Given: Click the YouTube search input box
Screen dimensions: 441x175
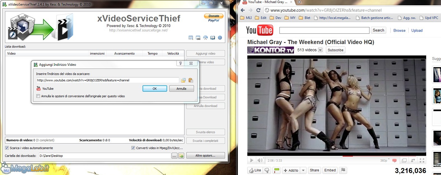Looking at the screenshot, I should 324,30.
